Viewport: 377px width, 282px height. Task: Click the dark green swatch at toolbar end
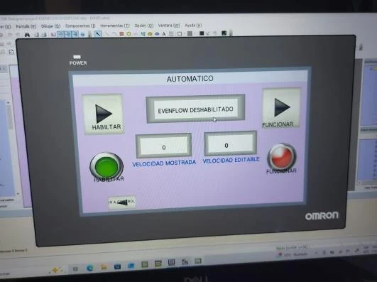coord(224,33)
